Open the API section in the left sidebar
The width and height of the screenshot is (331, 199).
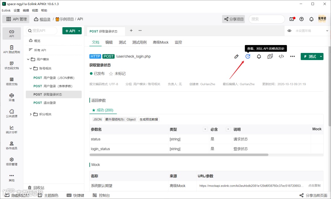tap(12, 33)
